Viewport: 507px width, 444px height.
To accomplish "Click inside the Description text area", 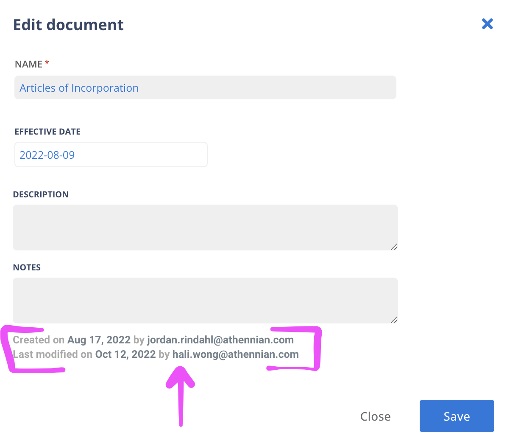I will click(205, 227).
